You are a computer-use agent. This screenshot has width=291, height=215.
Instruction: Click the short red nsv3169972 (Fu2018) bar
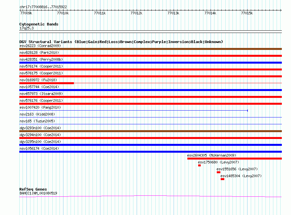(x=46, y=83)
